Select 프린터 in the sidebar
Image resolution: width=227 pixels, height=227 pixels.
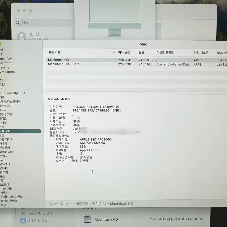point(4,156)
